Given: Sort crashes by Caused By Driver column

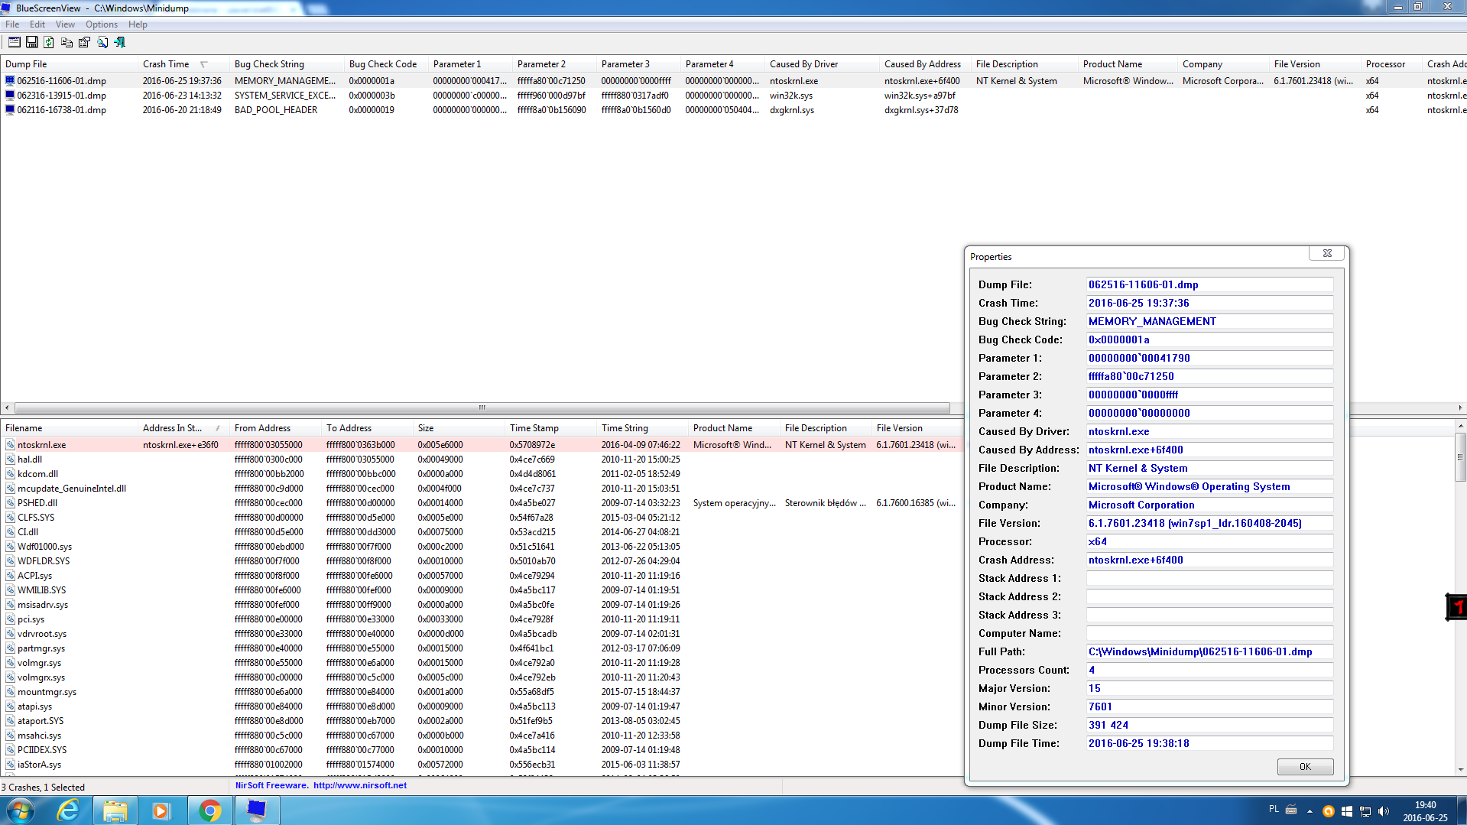Looking at the screenshot, I should pyautogui.click(x=822, y=64).
